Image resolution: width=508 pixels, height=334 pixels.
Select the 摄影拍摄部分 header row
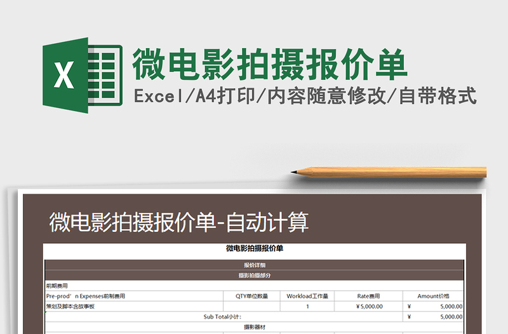tap(255, 276)
